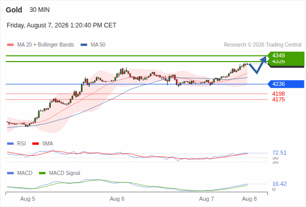The width and height of the screenshot is (306, 207).
Task: Click the 4175 red support label
Action: (x=279, y=100)
